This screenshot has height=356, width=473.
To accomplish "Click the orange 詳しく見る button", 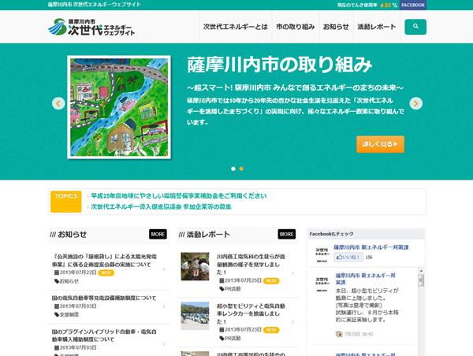I will coord(380,144).
